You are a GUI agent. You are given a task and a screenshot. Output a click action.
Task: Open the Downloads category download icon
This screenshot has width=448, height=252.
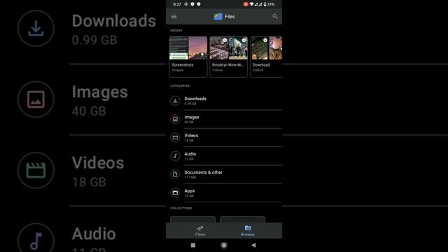point(175,101)
